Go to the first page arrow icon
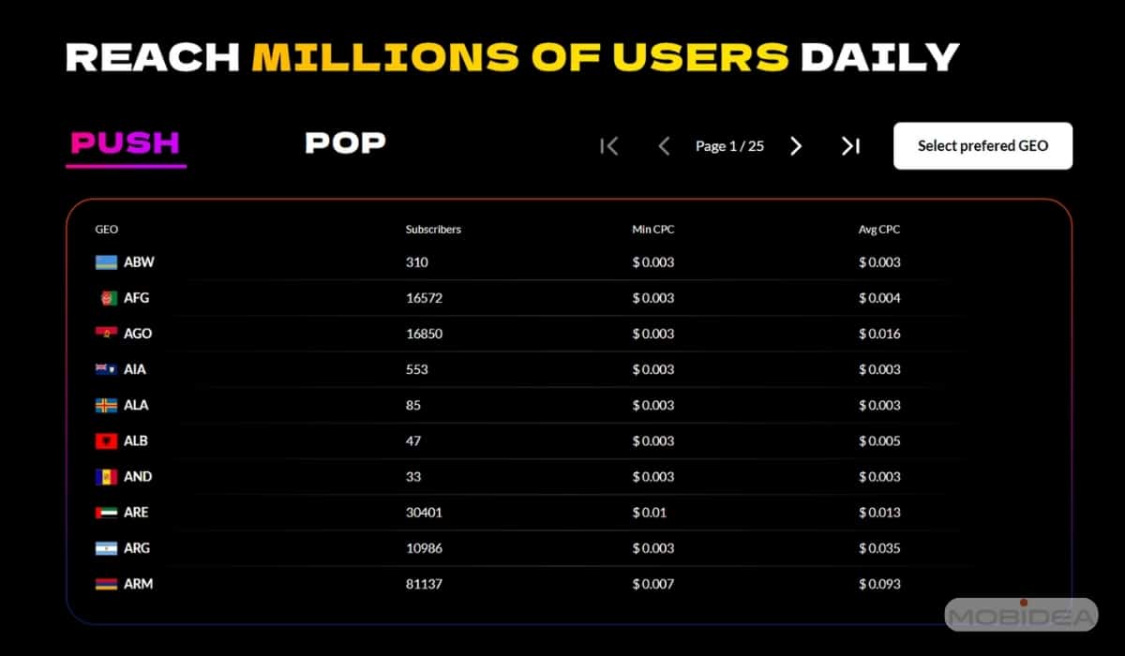The width and height of the screenshot is (1125, 656). 609,146
